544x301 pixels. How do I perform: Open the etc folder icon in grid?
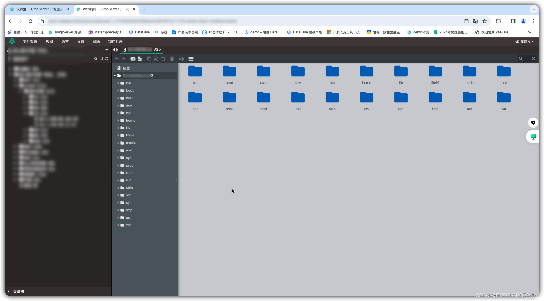(x=332, y=71)
